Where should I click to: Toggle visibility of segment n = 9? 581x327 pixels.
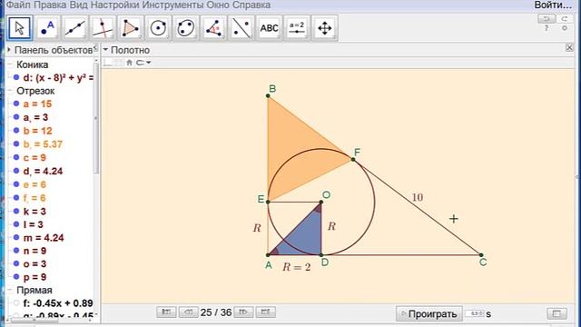pyautogui.click(x=16, y=251)
